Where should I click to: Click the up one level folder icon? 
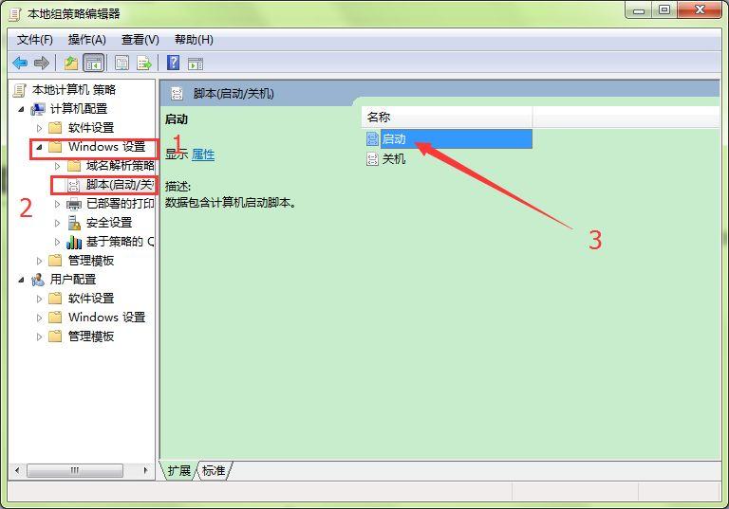tap(71, 63)
